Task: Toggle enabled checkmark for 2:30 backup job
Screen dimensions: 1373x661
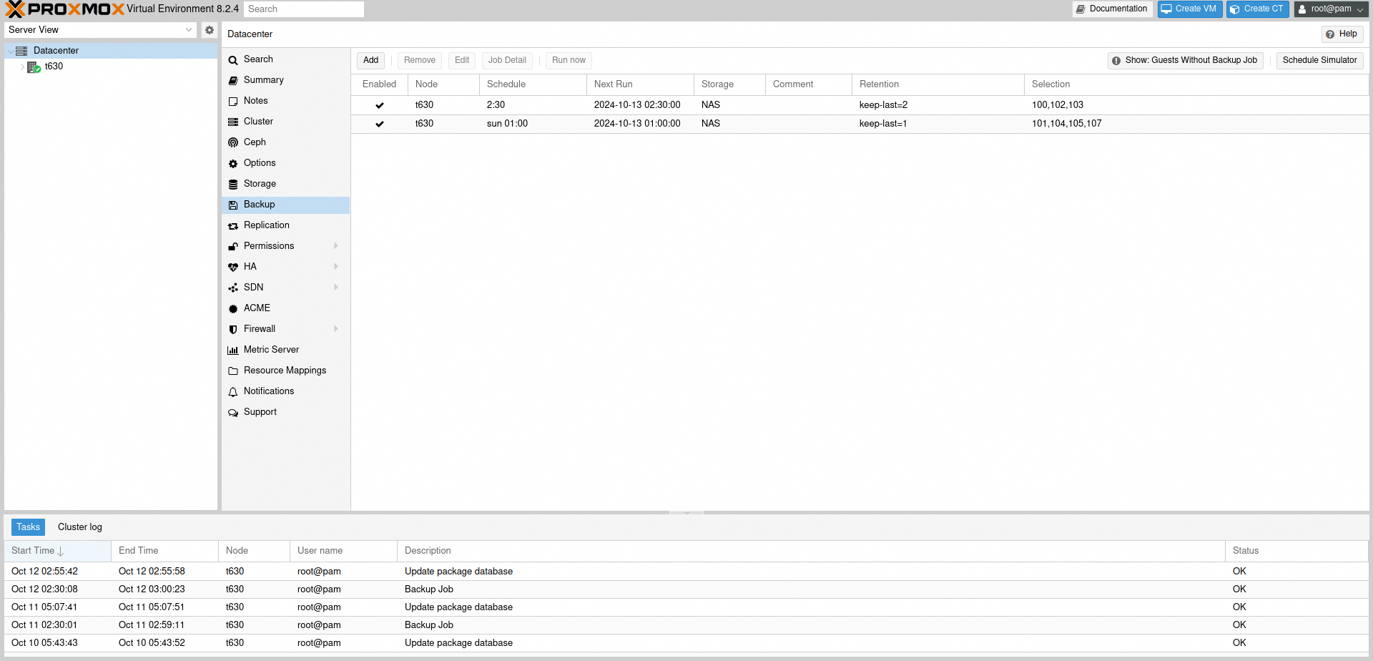Action: (x=380, y=105)
